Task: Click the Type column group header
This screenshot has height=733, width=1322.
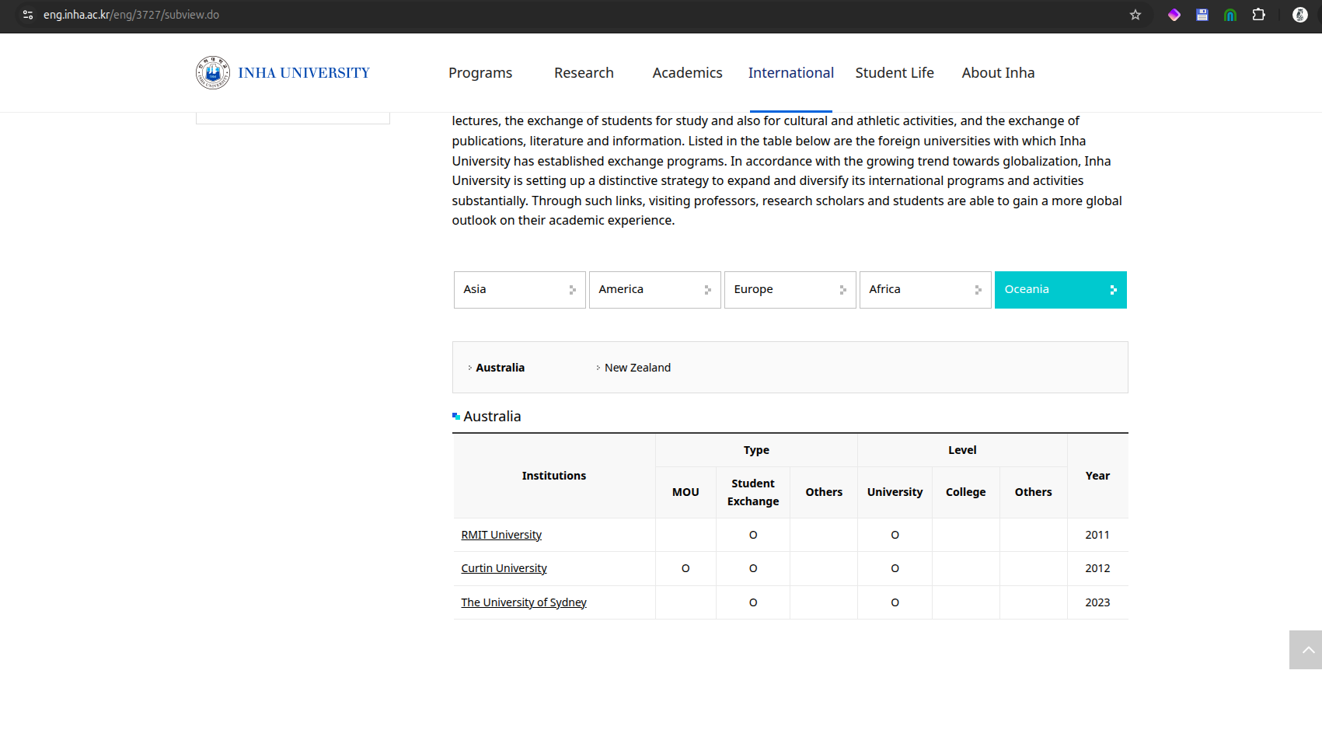Action: click(x=756, y=450)
